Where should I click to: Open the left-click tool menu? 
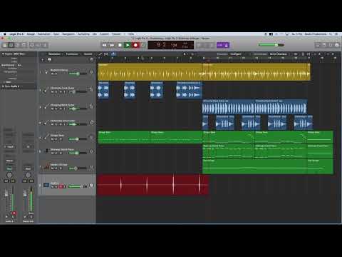[185, 54]
